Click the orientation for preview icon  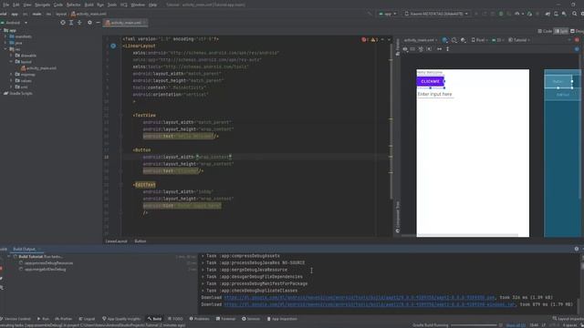coord(454,40)
